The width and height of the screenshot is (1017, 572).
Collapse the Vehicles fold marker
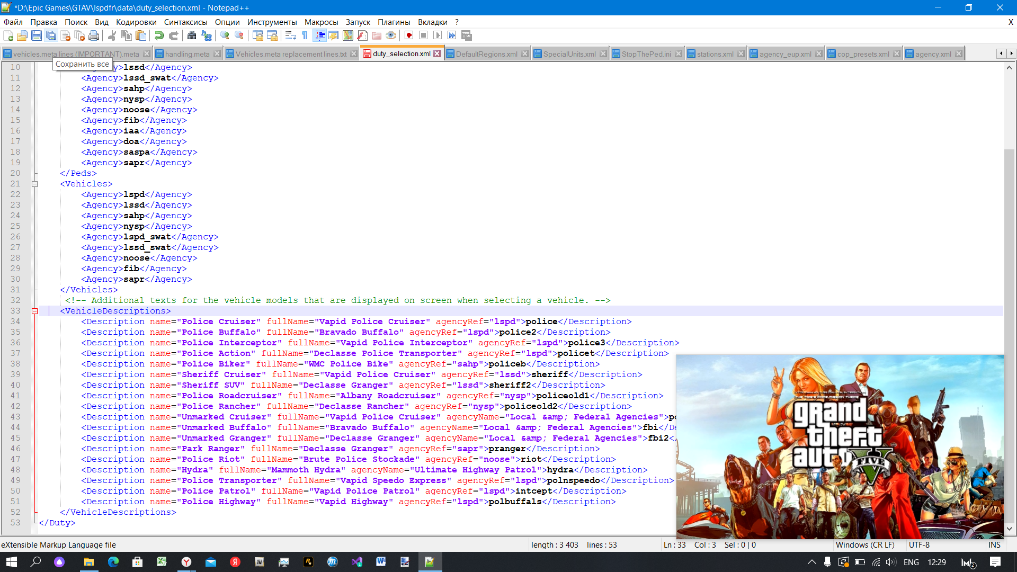tap(35, 184)
